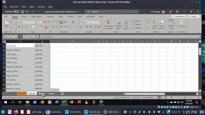Select Page Layout view in status bar
The image size is (205, 115).
[x=166, y=97]
